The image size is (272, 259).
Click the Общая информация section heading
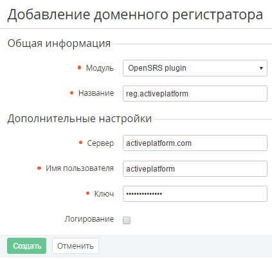59,44
